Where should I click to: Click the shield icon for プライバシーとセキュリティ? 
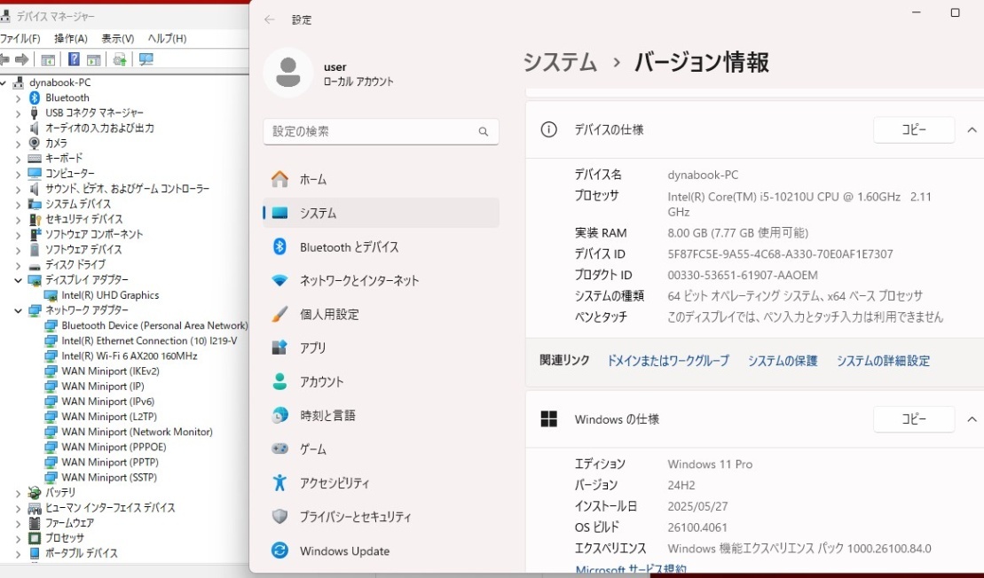tap(279, 517)
